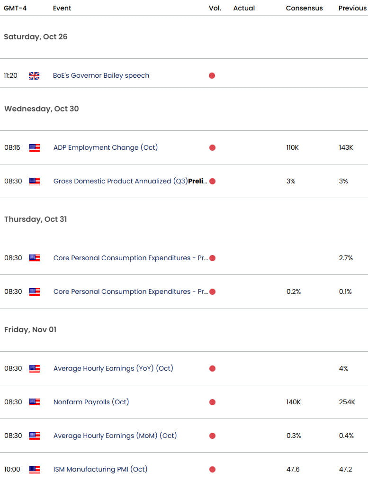The width and height of the screenshot is (368, 482).
Task: Click the UK flag icon beside Bailey speech
Action: (34, 75)
